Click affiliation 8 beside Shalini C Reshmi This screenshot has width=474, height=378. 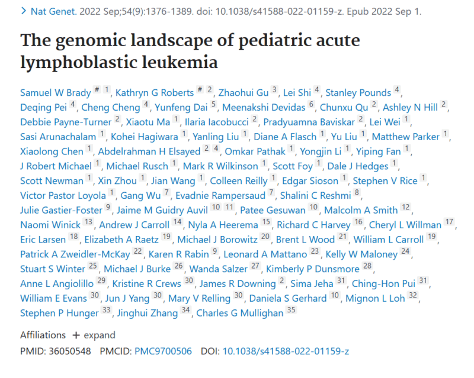357,192
